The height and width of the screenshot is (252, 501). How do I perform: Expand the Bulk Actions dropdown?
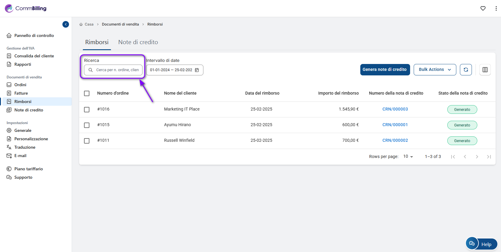click(435, 70)
